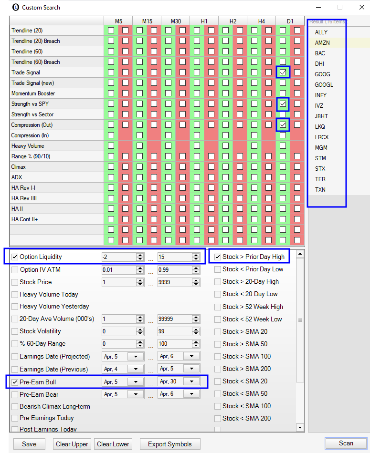Image resolution: width=370 pixels, height=453 pixels.
Task: Click the Scan button
Action: (346, 443)
